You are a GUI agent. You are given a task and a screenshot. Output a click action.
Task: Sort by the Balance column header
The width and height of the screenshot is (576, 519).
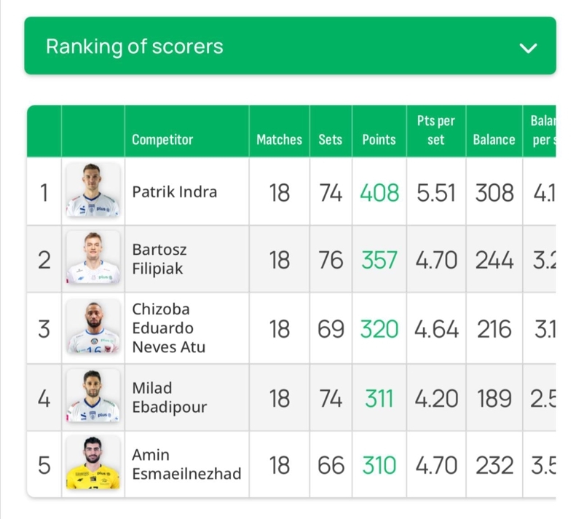pos(494,140)
